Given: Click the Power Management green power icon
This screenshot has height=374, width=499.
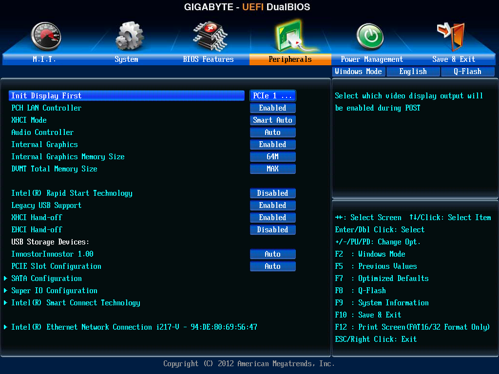Looking at the screenshot, I should pyautogui.click(x=370, y=37).
